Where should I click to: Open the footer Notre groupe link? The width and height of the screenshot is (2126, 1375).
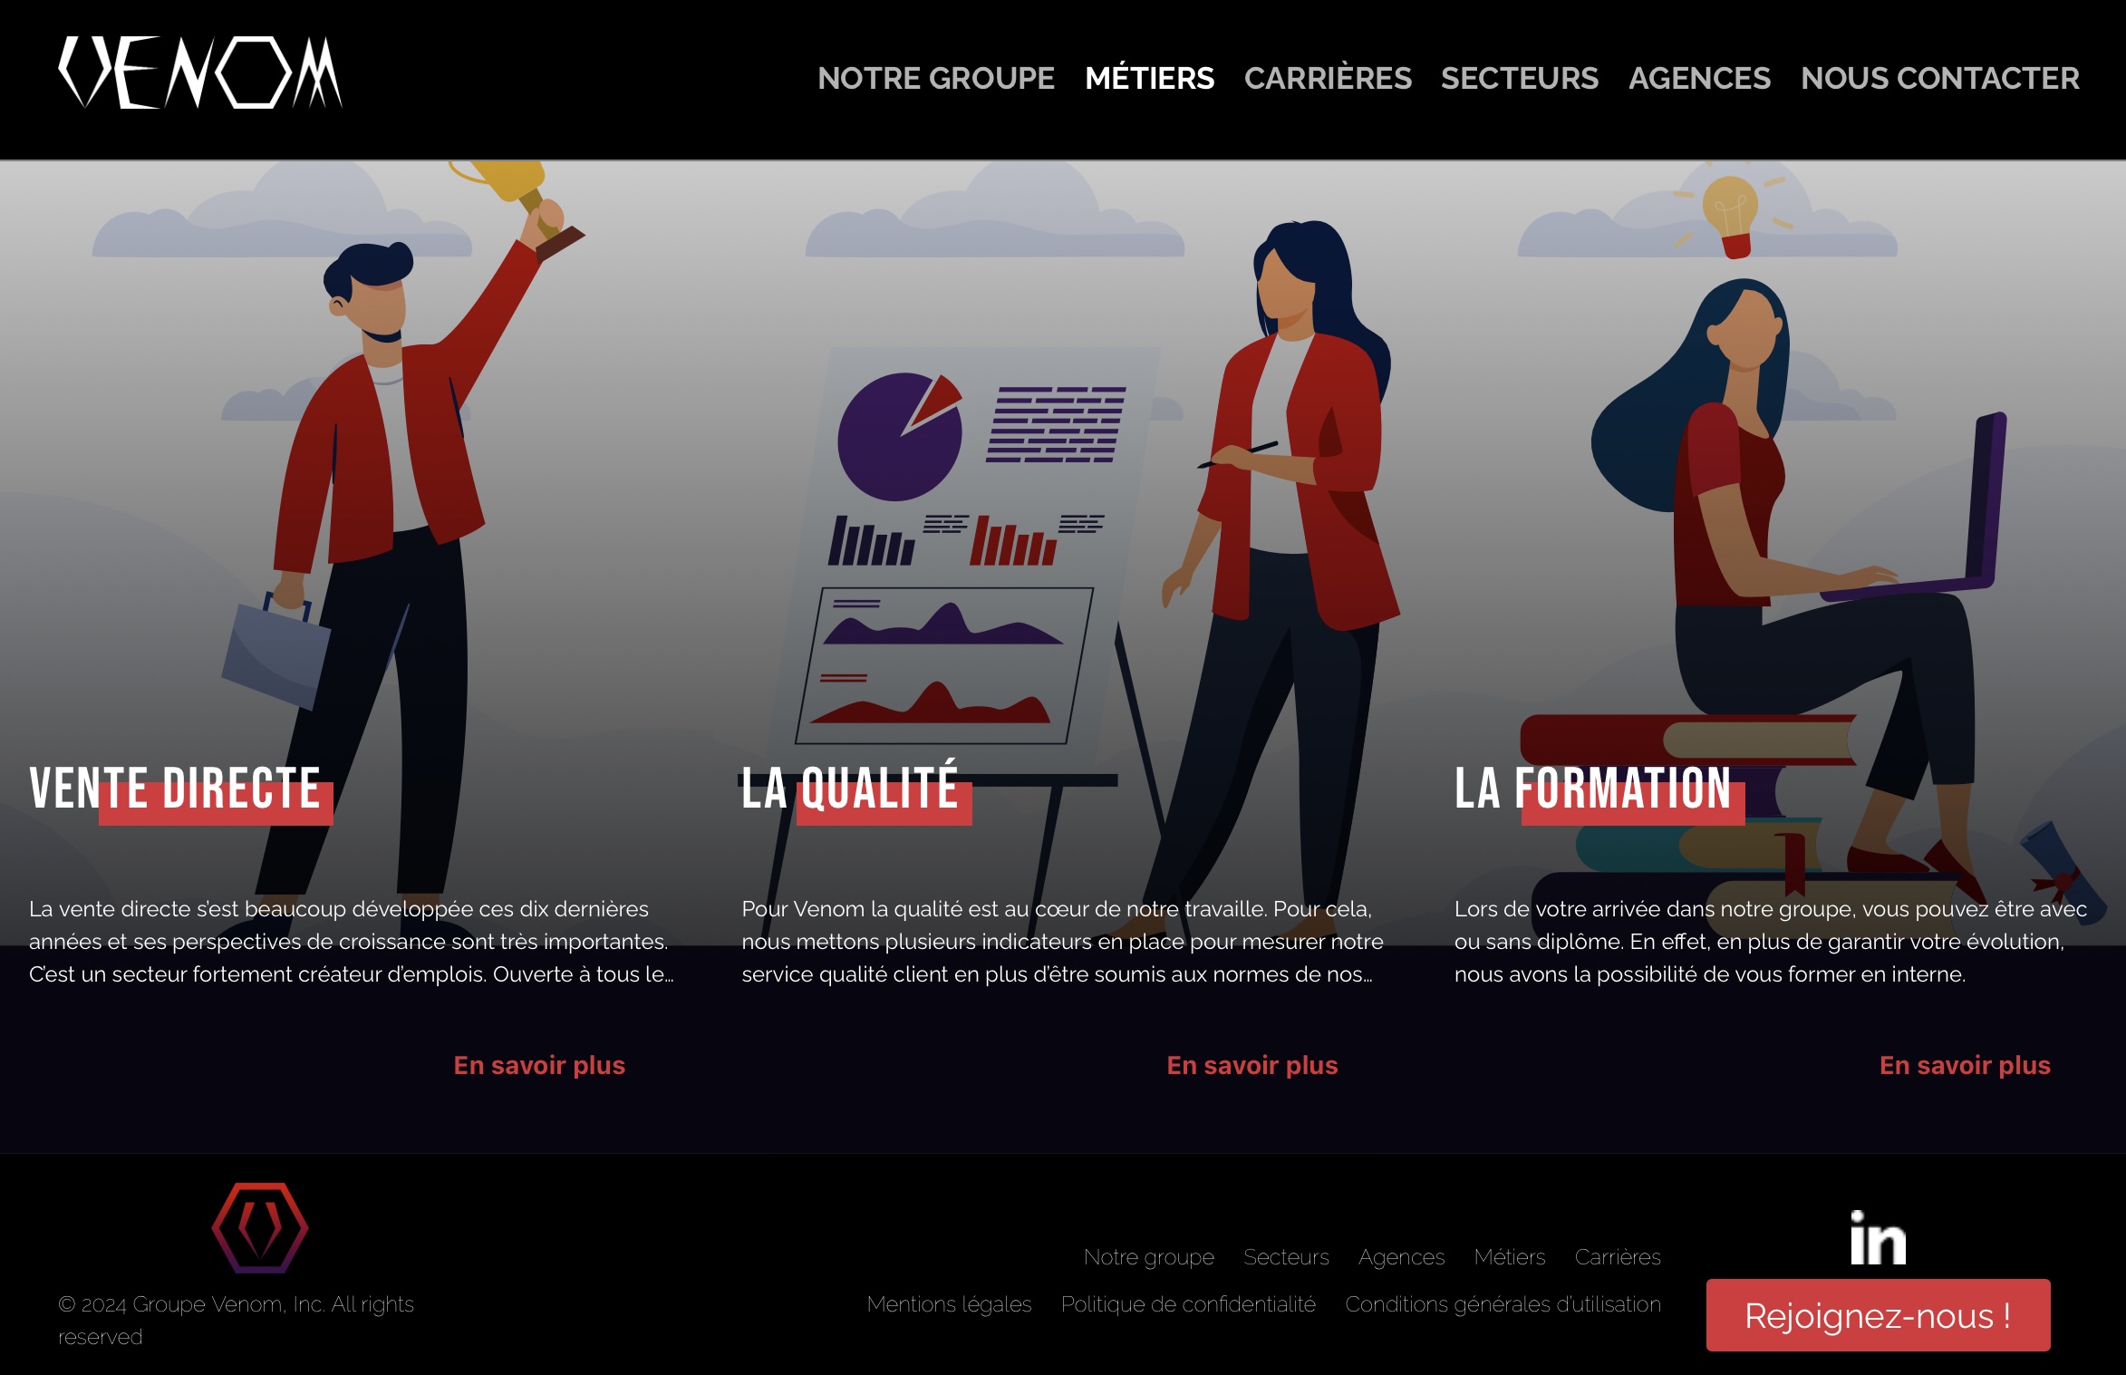coord(1148,1257)
